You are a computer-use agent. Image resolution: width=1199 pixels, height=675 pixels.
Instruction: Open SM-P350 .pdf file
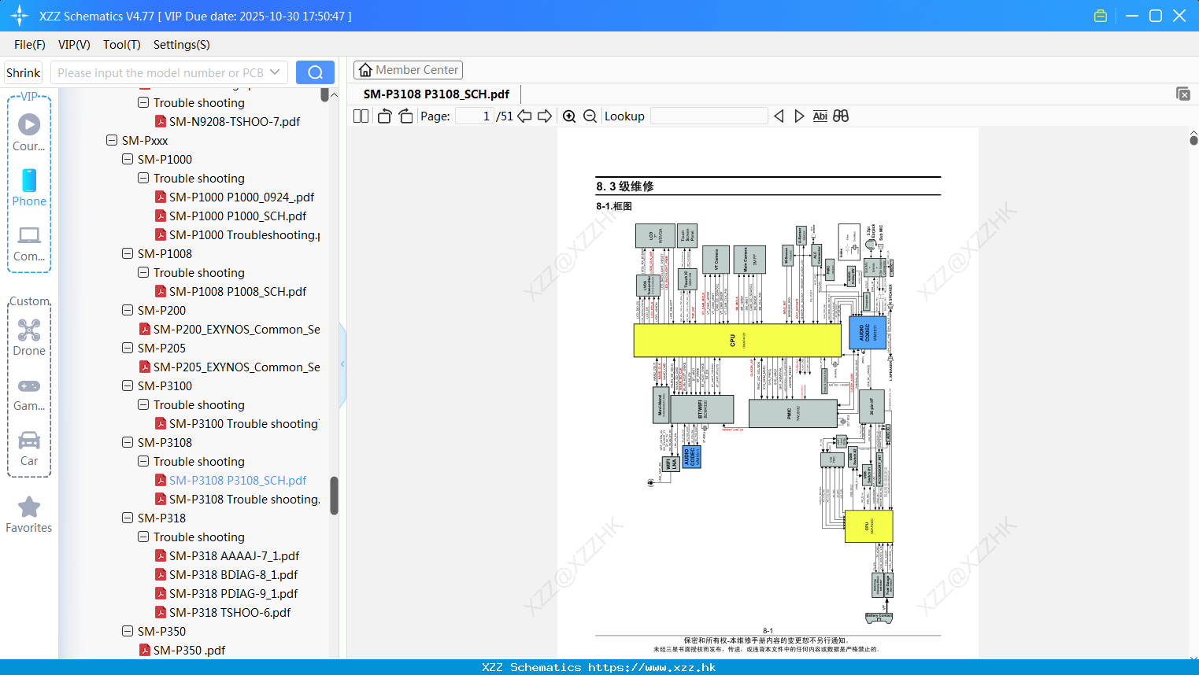(x=189, y=650)
